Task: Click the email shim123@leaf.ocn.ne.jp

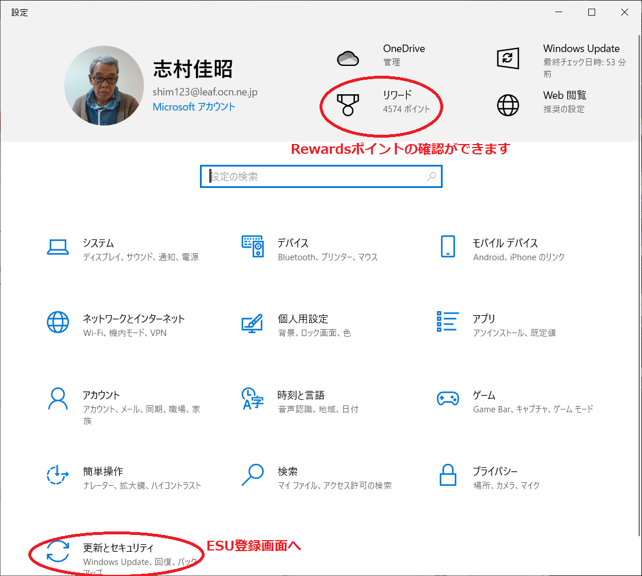Action: pyautogui.click(x=205, y=92)
